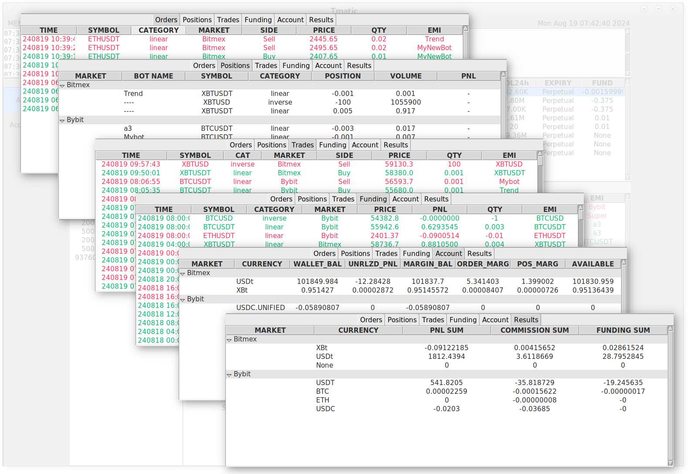Click the FUND column header in main window
This screenshot has height=474, width=688.
coord(602,83)
